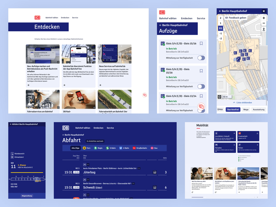Open the Barrierefrei map tab
276x207 pixels.
[x=233, y=109]
